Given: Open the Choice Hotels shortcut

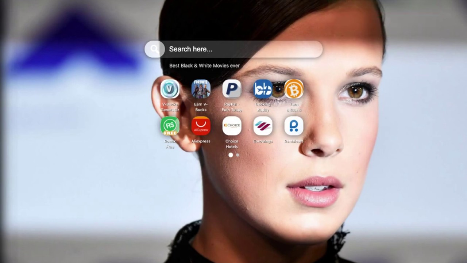Looking at the screenshot, I should [232, 126].
